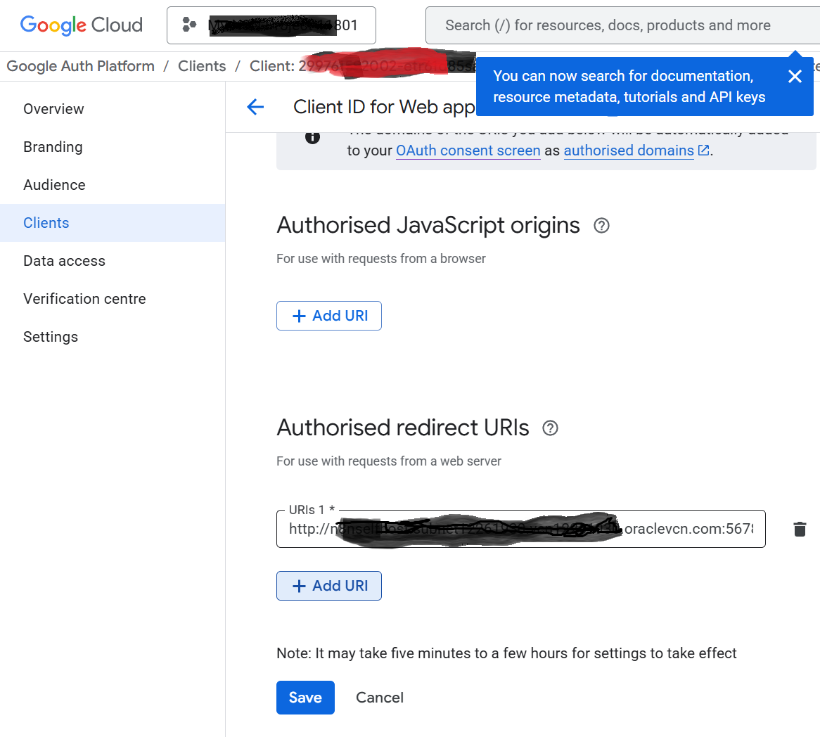
Task: Add URI under Authorised redirect URIs
Action: (x=329, y=586)
